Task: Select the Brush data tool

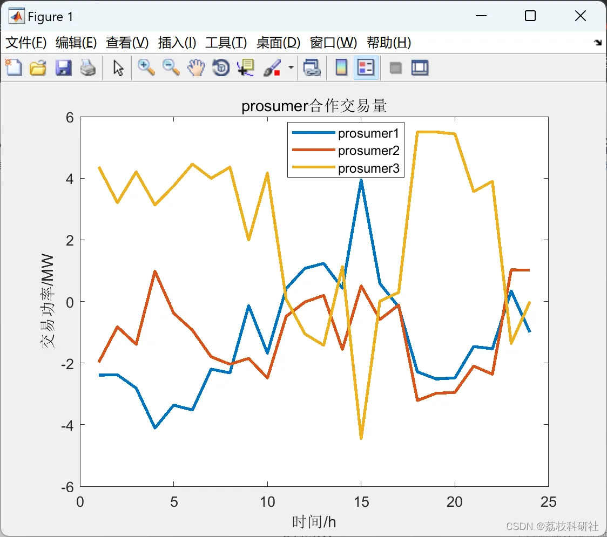Action: [x=272, y=67]
